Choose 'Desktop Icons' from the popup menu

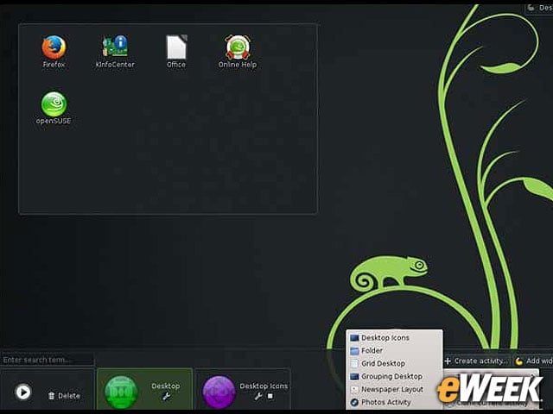(x=394, y=337)
